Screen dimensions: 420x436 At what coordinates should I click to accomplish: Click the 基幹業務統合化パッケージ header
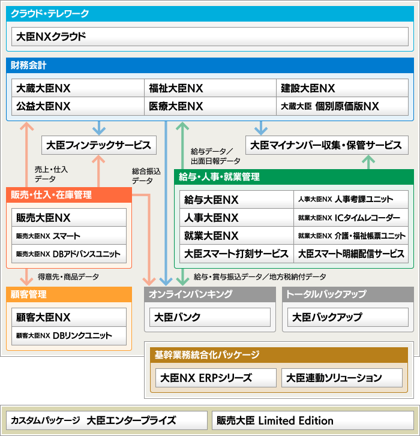279,355
